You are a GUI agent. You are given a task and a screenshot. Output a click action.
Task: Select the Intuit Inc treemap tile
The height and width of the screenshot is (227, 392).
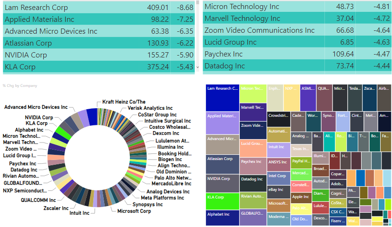[x=278, y=150]
